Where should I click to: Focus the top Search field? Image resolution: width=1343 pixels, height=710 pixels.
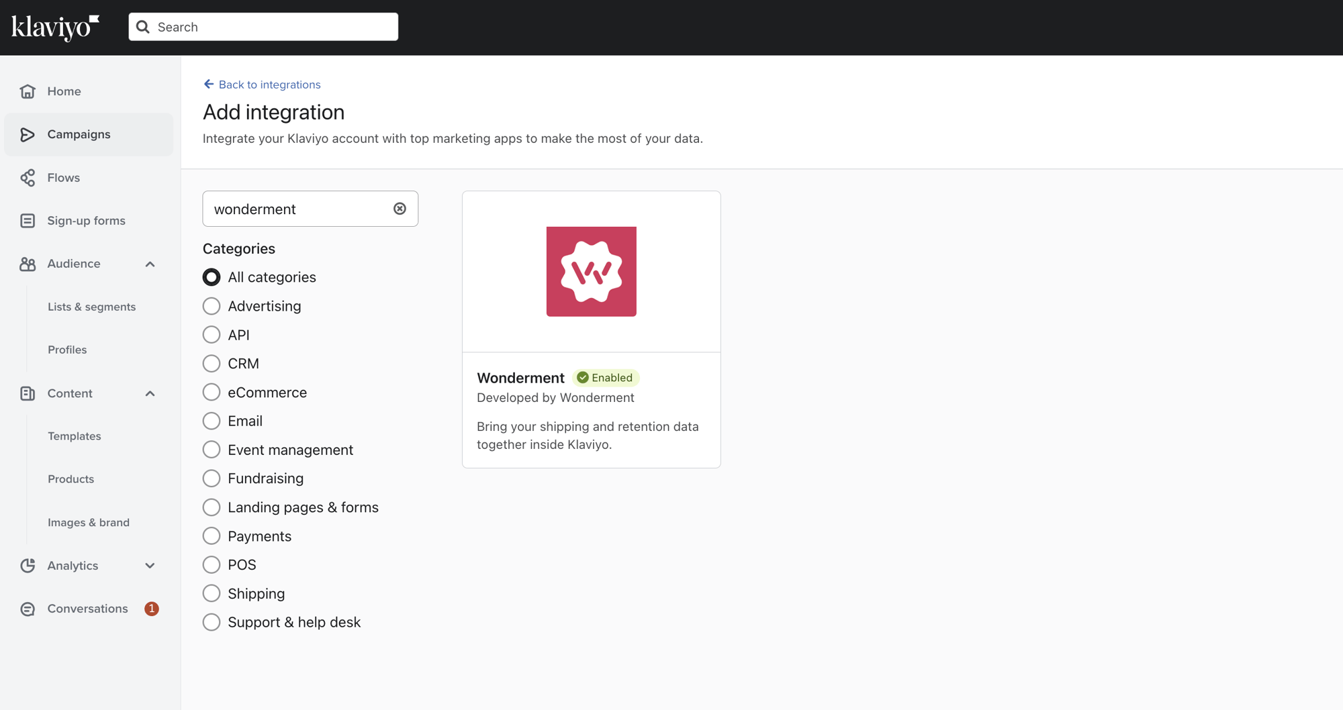pyautogui.click(x=263, y=27)
